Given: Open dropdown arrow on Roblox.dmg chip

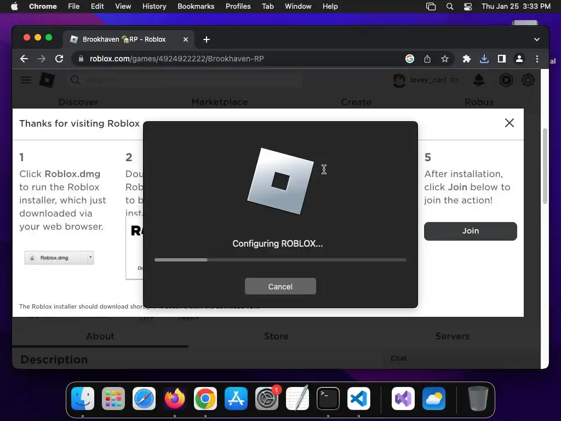Looking at the screenshot, I should click(90, 258).
